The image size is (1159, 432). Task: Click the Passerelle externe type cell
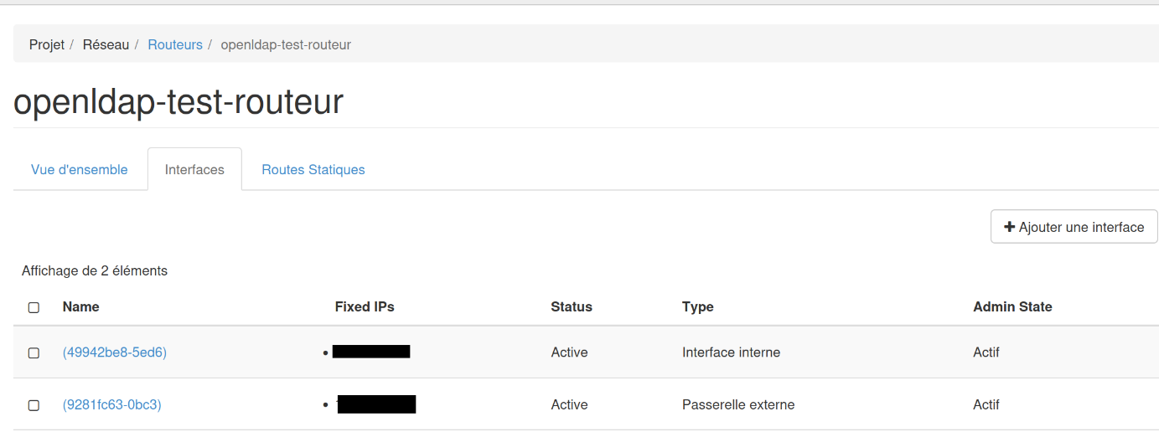738,404
